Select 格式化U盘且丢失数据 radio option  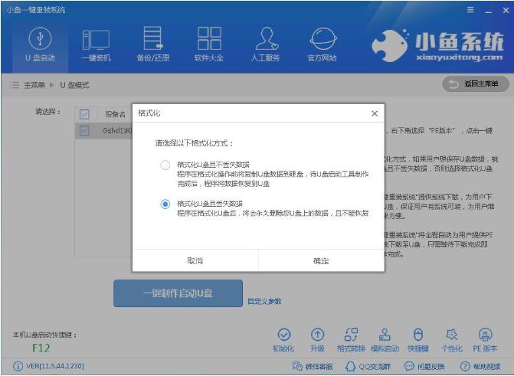pyautogui.click(x=165, y=204)
